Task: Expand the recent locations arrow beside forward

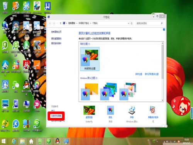Action: tap(57, 23)
